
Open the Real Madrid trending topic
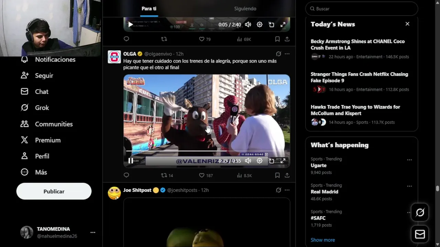(324, 192)
